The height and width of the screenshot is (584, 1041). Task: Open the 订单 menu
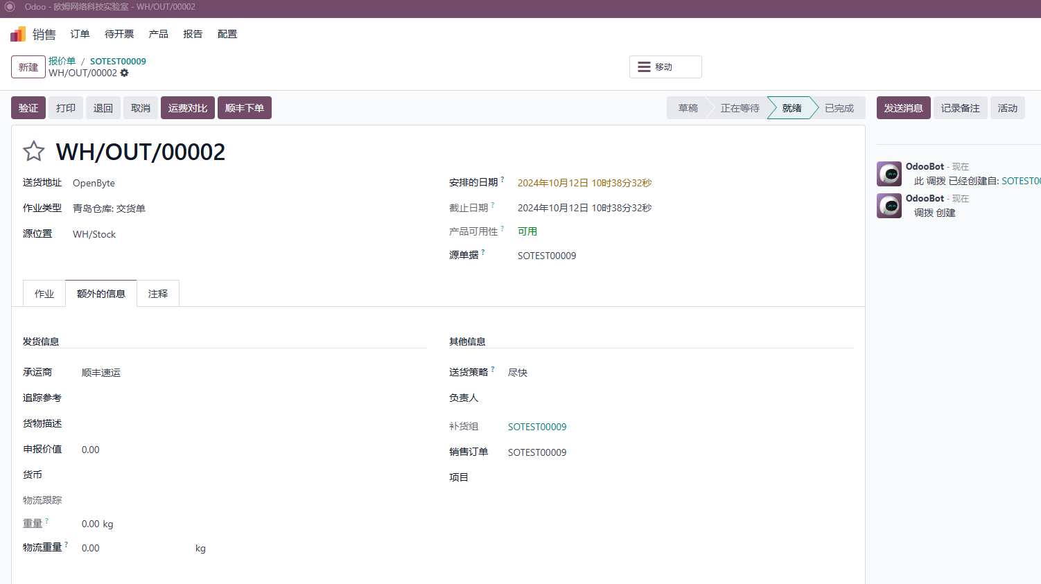(80, 34)
